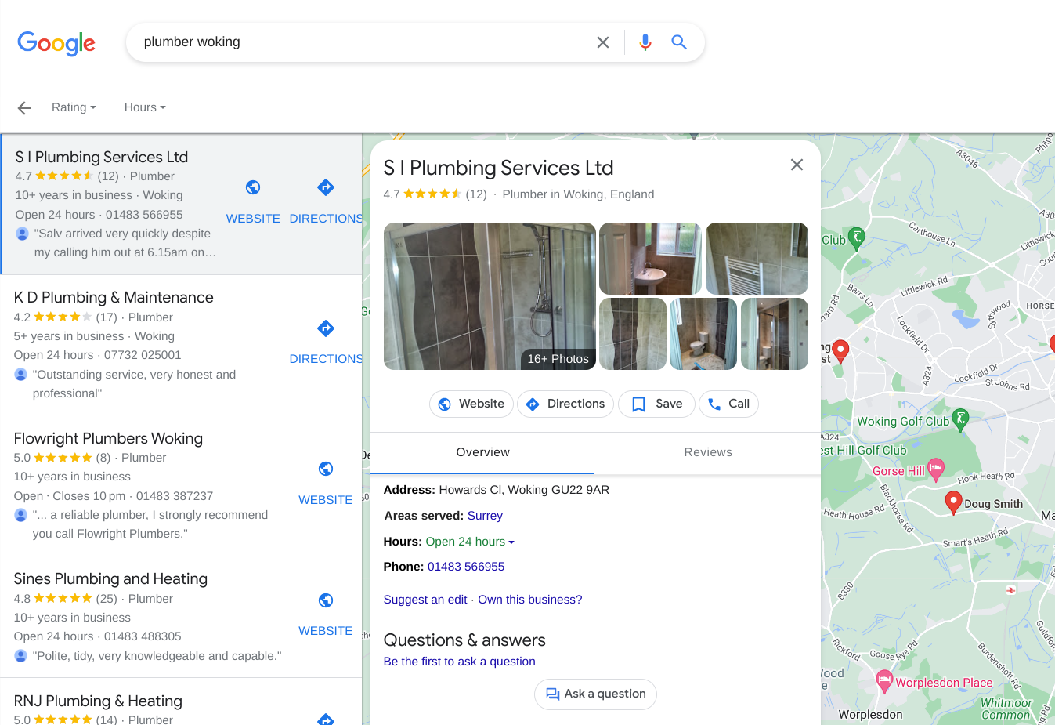Open the Suggest an edit link

(425, 600)
